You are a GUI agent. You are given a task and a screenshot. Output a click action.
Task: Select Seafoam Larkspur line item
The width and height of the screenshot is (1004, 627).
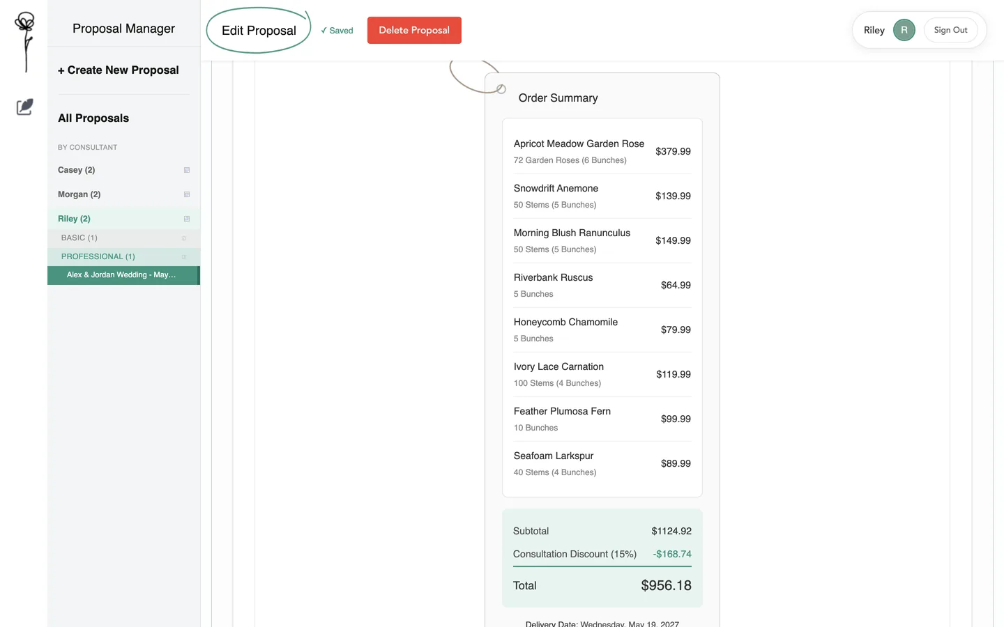[602, 463]
